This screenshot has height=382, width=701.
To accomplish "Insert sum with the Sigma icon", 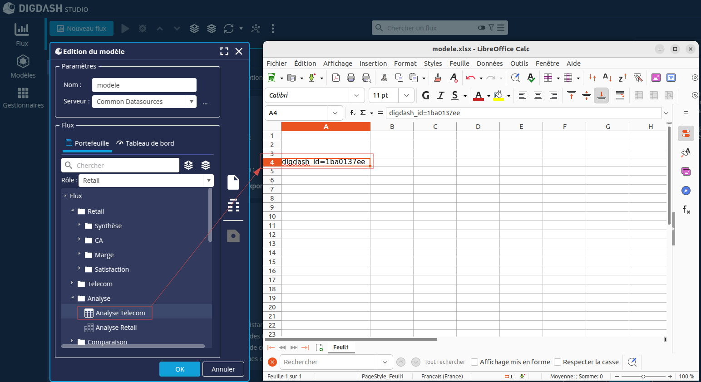I will point(363,113).
